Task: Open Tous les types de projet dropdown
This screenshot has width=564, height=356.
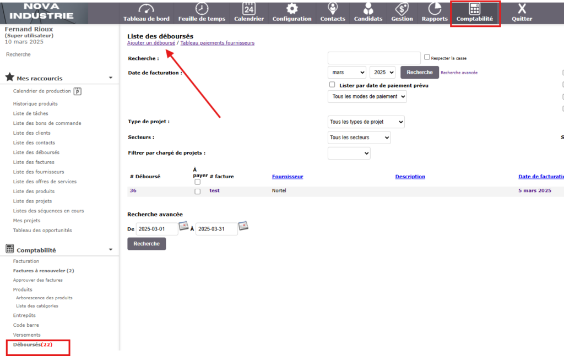Action: [366, 122]
